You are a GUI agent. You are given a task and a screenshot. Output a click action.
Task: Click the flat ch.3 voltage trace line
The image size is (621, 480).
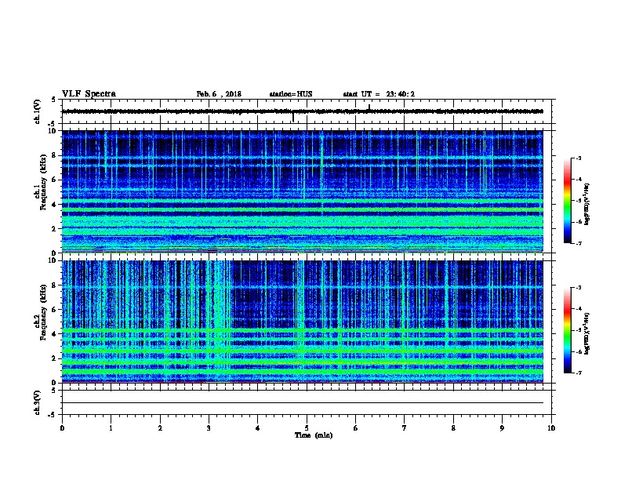303,403
